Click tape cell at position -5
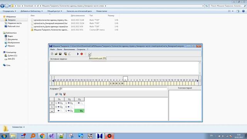 click(111, 83)
